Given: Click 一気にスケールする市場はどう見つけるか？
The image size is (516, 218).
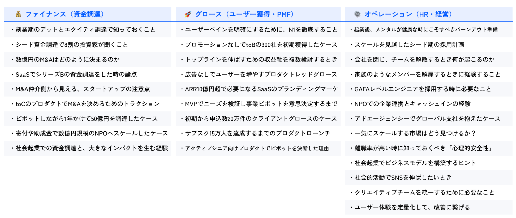Looking at the screenshot, I should (429, 133).
